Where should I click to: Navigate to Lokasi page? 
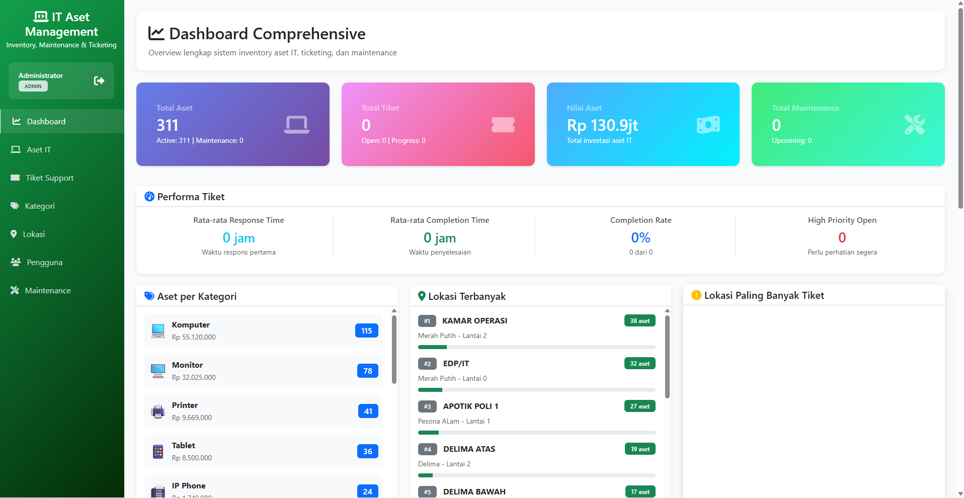click(x=34, y=234)
